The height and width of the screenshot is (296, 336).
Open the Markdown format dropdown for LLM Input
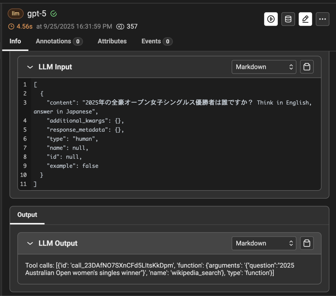(264, 67)
